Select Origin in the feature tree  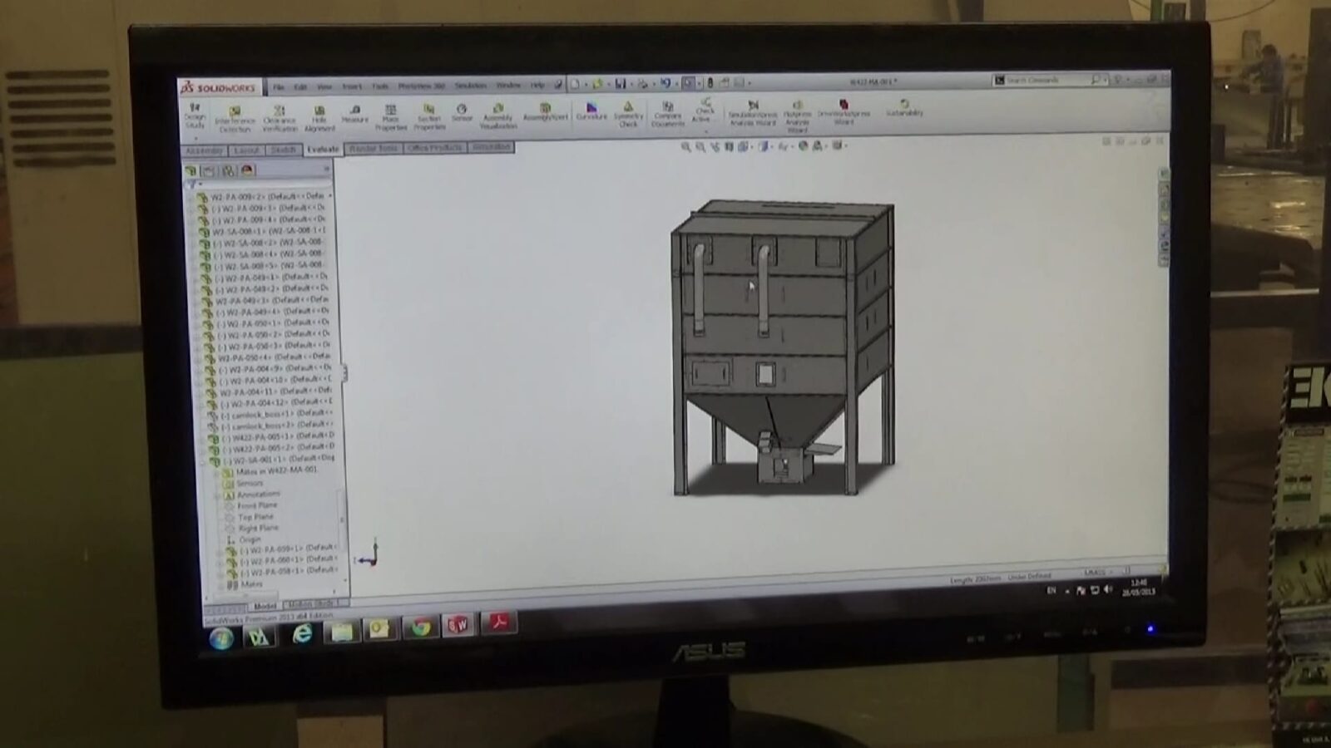[x=244, y=539]
